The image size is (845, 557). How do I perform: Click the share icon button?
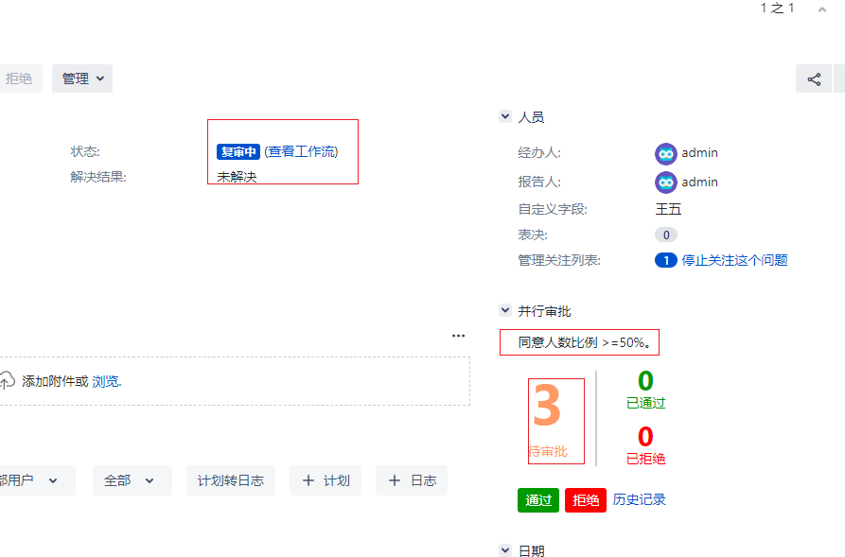point(814,79)
